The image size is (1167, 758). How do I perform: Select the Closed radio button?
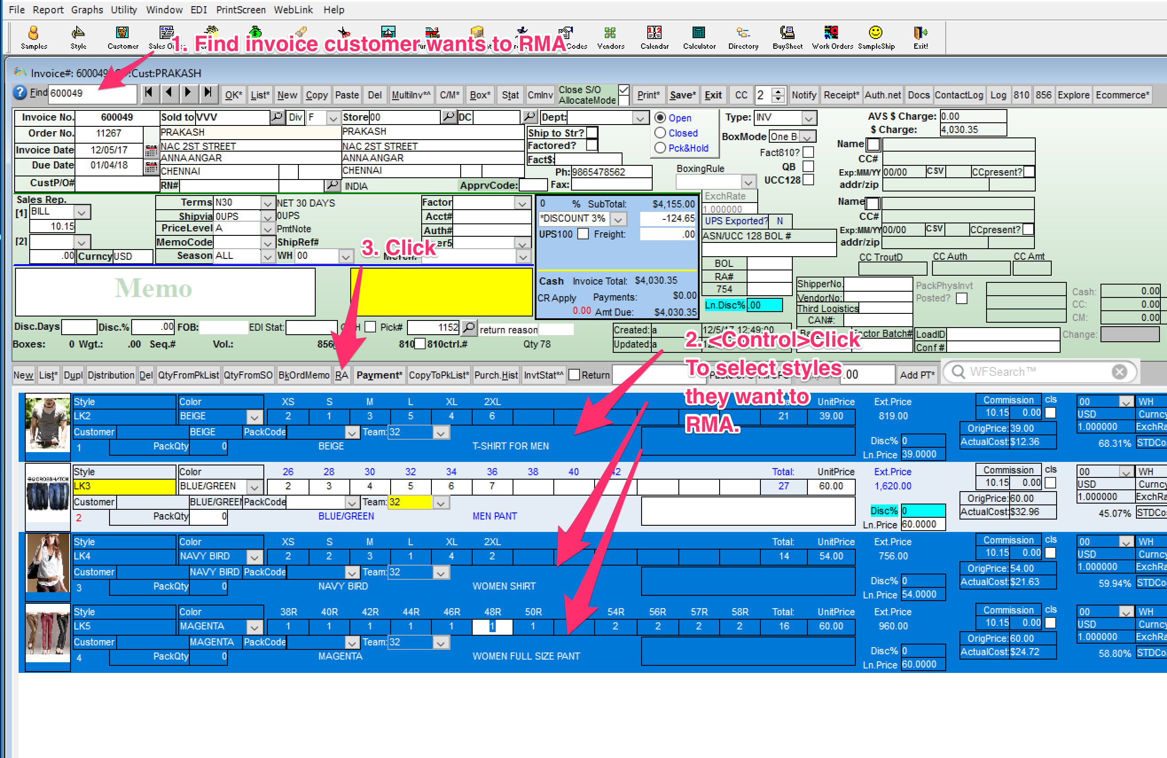[660, 133]
